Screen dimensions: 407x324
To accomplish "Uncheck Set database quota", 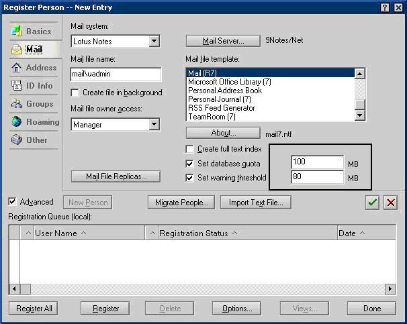I will 190,164.
